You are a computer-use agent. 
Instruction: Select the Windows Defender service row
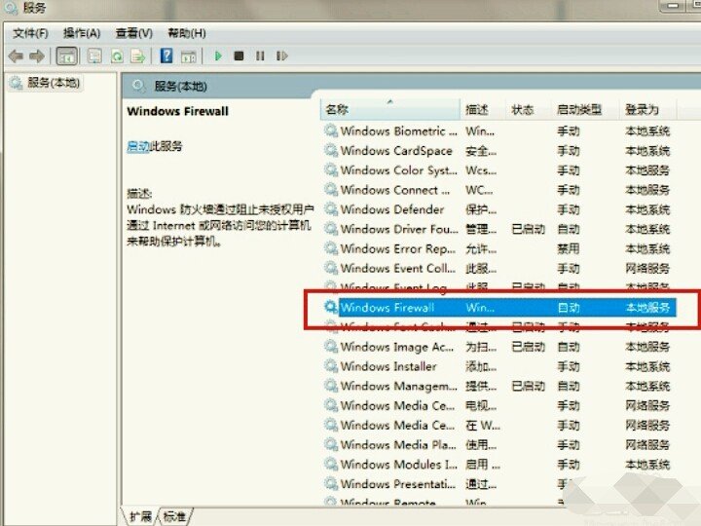[x=499, y=209]
